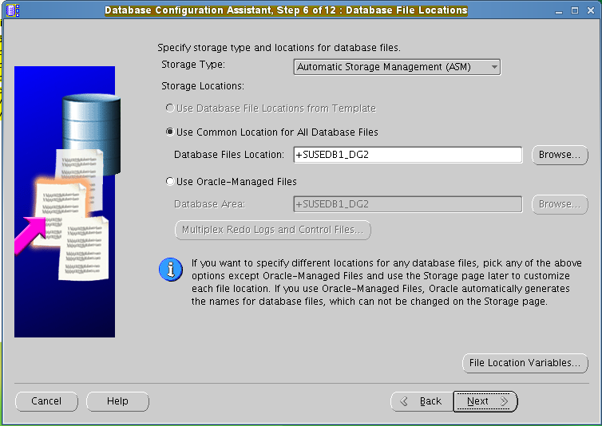The width and height of the screenshot is (602, 426).
Task: Browse for Database Files Location
Action: point(560,155)
